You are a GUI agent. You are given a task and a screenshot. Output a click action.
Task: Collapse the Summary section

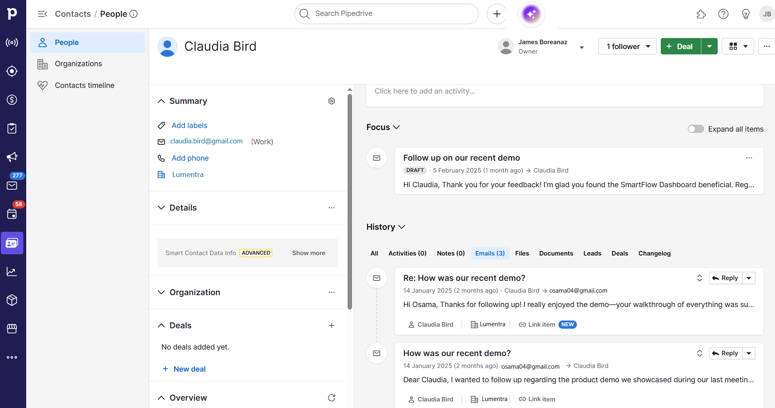click(161, 101)
